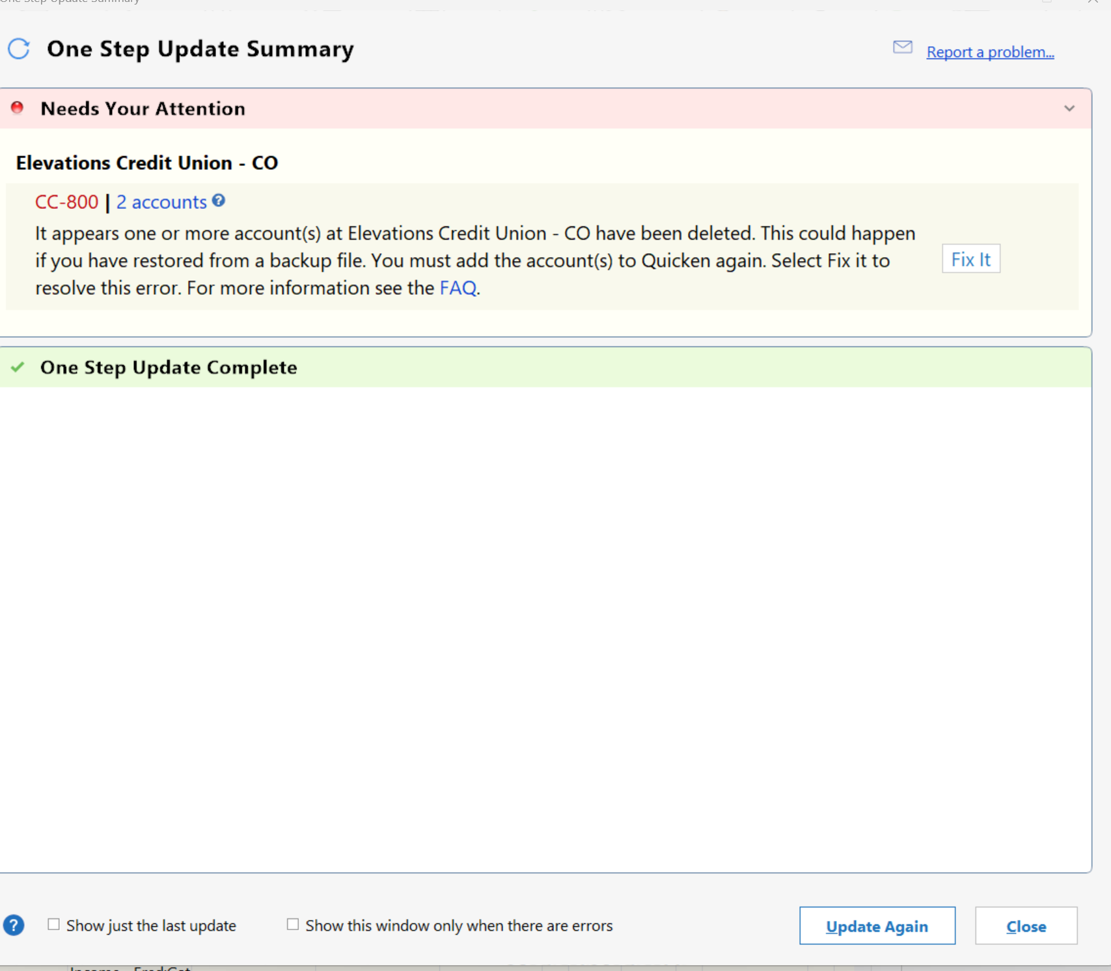Open the help tooltip icon beside 2 accounts
Viewport: 1111px width, 971px height.
coord(219,200)
